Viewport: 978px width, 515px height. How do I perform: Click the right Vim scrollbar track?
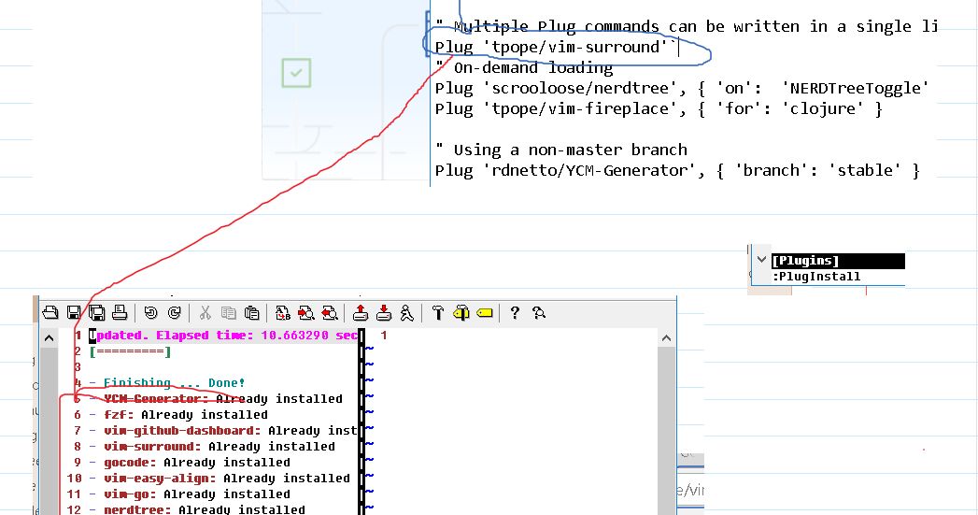pyautogui.click(x=666, y=431)
